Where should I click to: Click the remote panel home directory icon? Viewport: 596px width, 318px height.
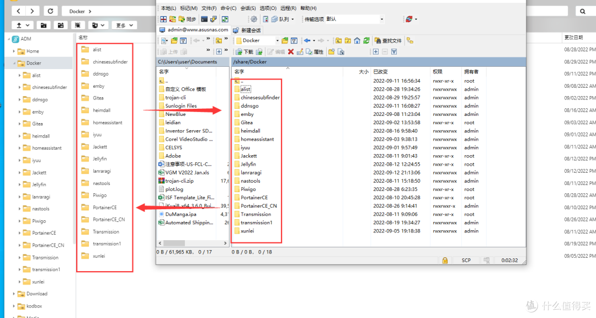pyautogui.click(x=357, y=40)
